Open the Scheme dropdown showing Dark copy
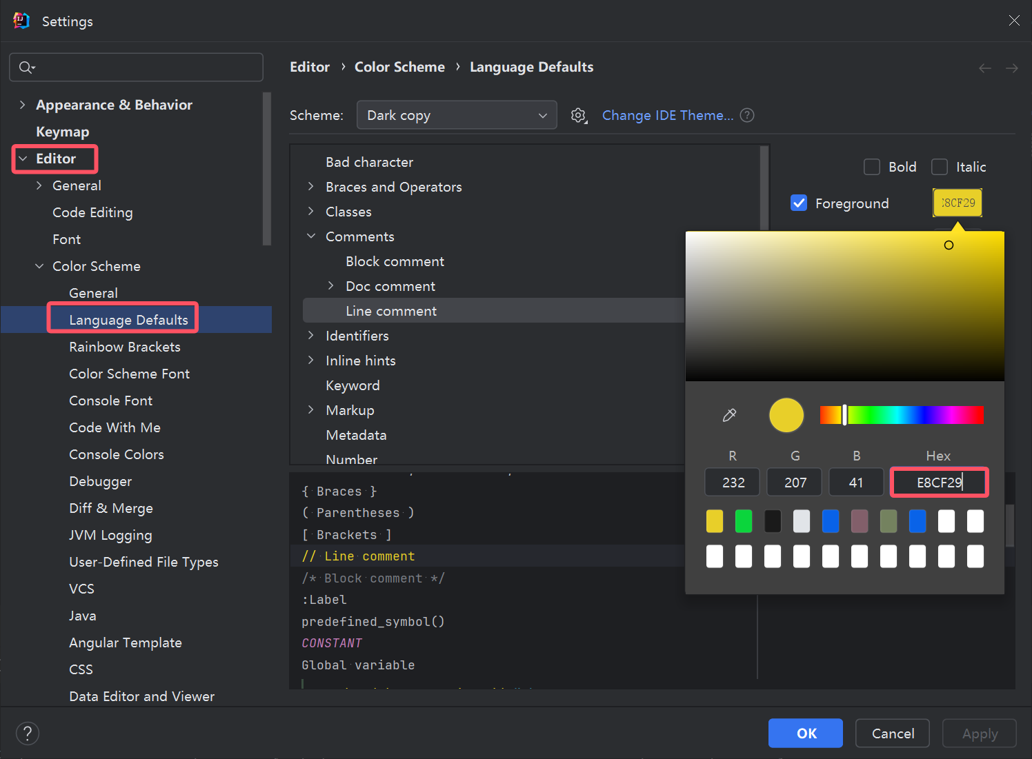 pos(457,115)
